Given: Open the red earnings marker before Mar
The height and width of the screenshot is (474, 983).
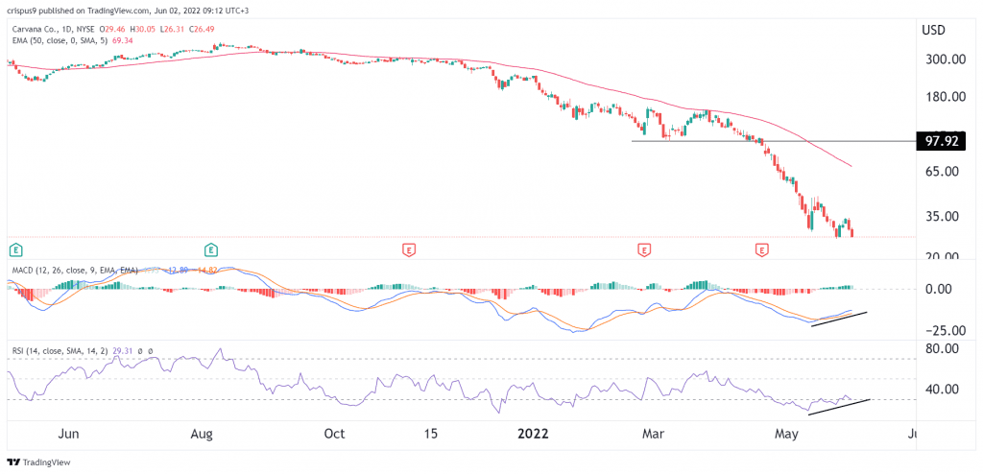Looking at the screenshot, I should click(644, 250).
